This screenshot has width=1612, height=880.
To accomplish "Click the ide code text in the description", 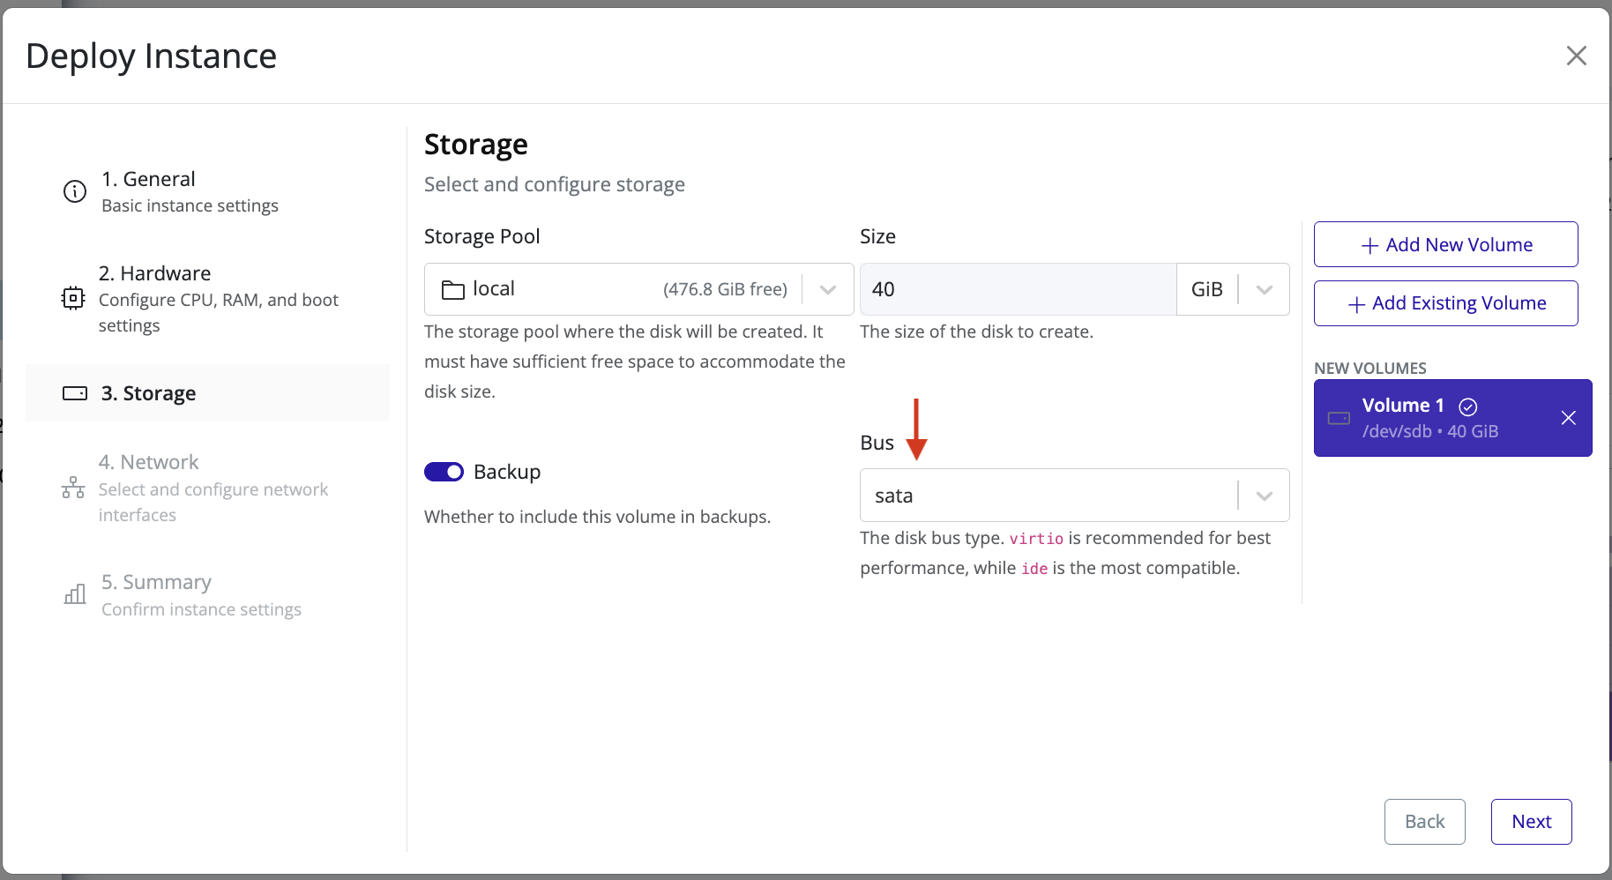I will pos(1034,569).
